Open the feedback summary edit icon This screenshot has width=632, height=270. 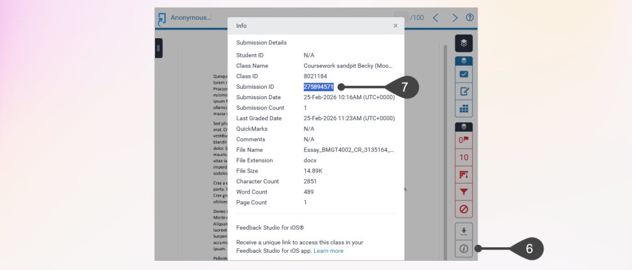(x=463, y=91)
